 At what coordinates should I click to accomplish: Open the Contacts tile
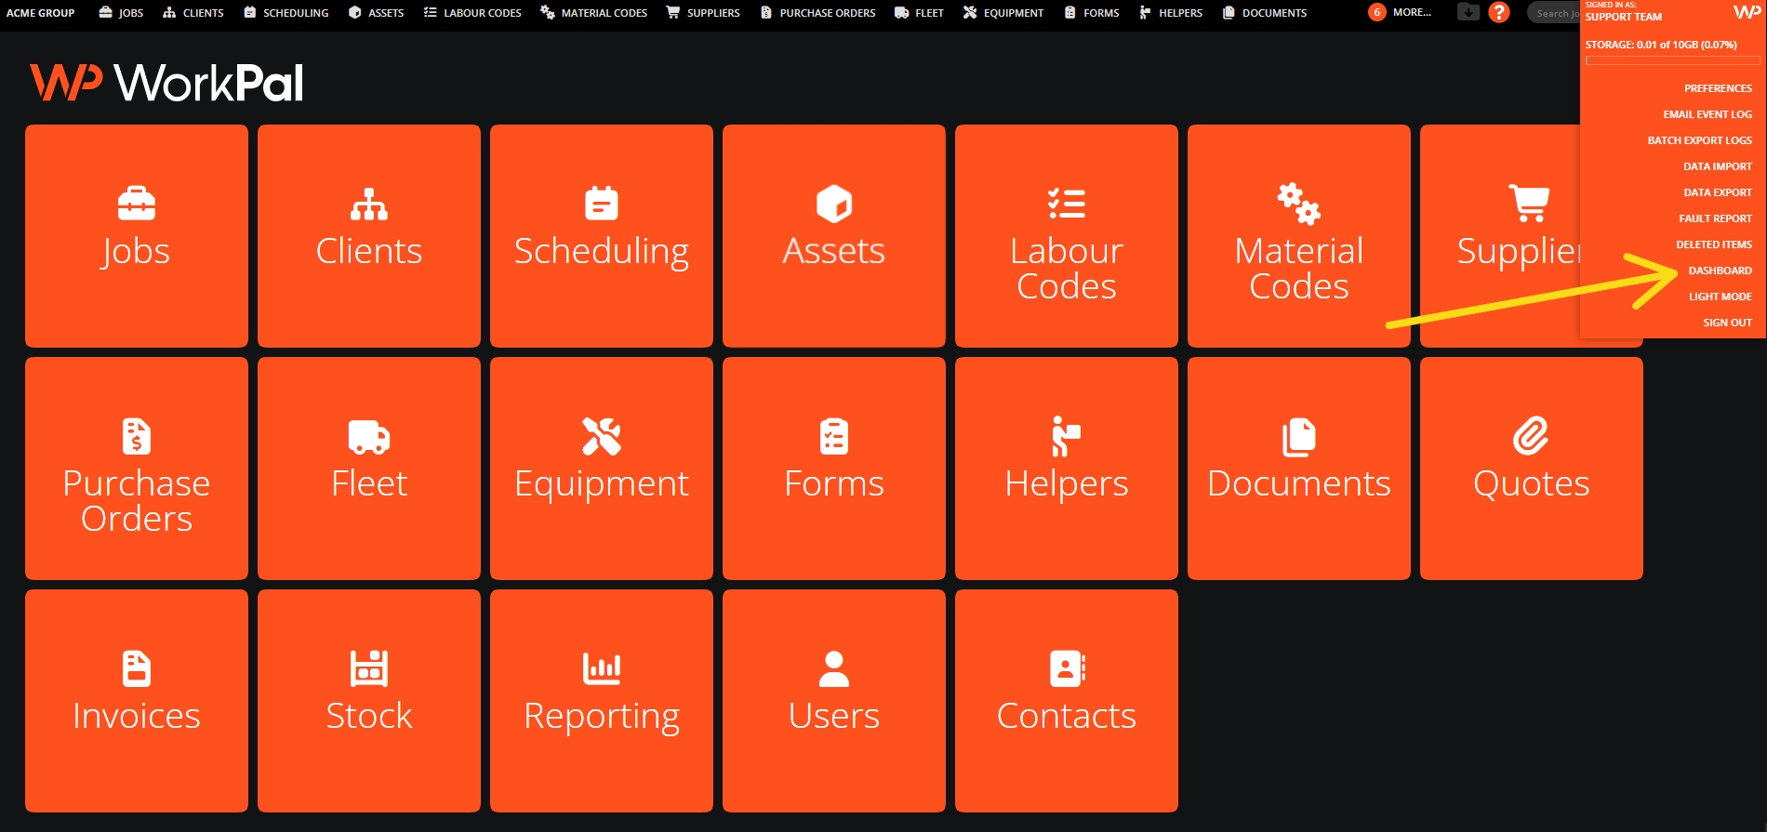(x=1067, y=701)
